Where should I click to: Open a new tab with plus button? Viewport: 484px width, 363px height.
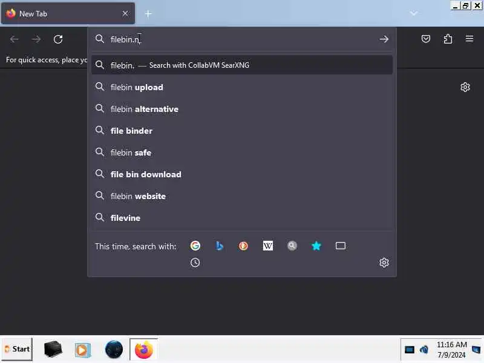click(148, 13)
